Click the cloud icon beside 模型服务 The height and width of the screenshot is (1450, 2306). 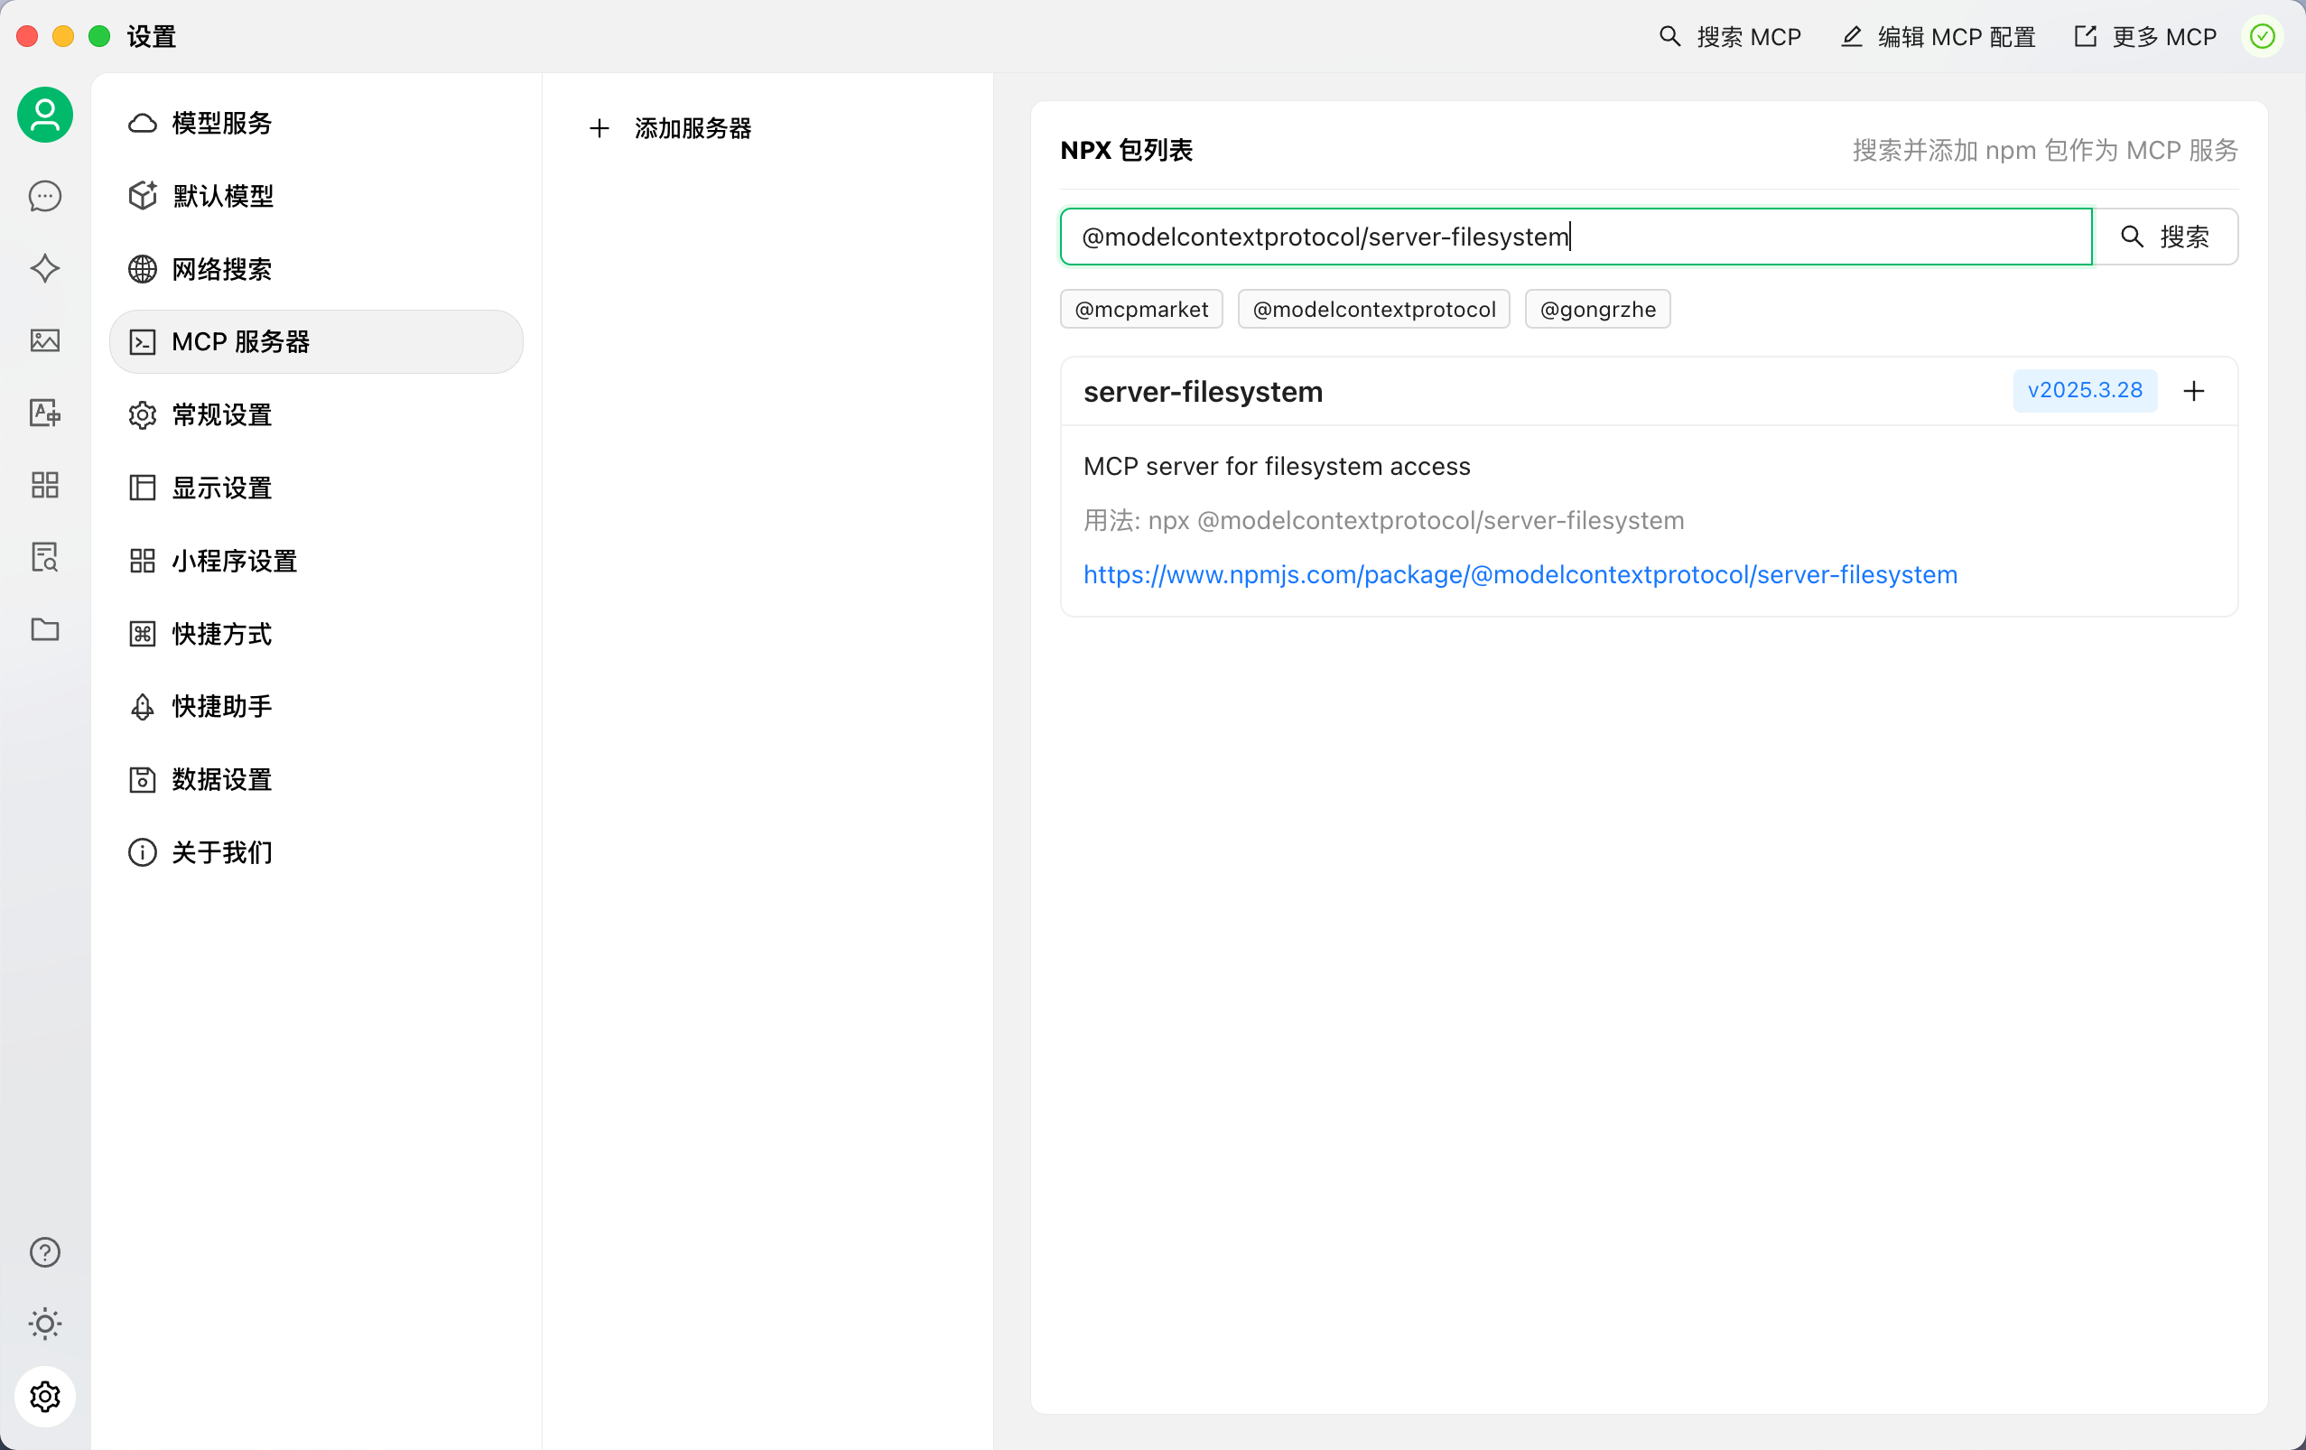click(x=143, y=123)
